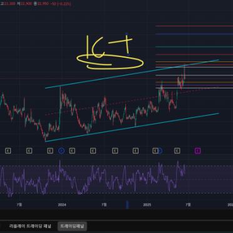Screen dimensions: 233x233
Task: Click the last gray earnings E marker before purple one
Action: (x=177, y=150)
